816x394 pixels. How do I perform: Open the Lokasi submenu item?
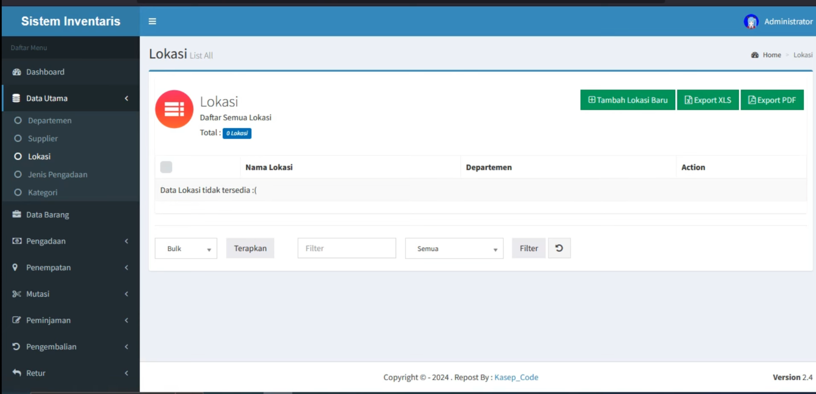[71, 156]
